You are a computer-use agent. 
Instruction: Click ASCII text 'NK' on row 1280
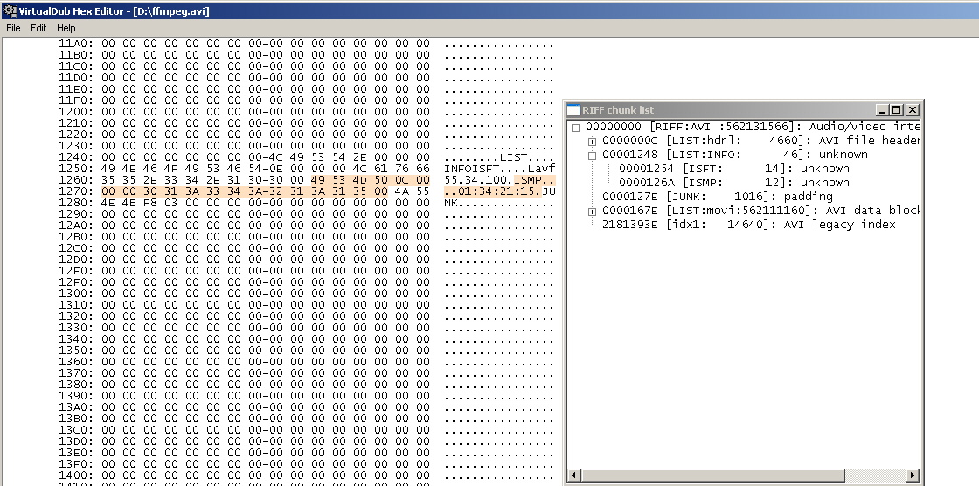click(x=451, y=203)
